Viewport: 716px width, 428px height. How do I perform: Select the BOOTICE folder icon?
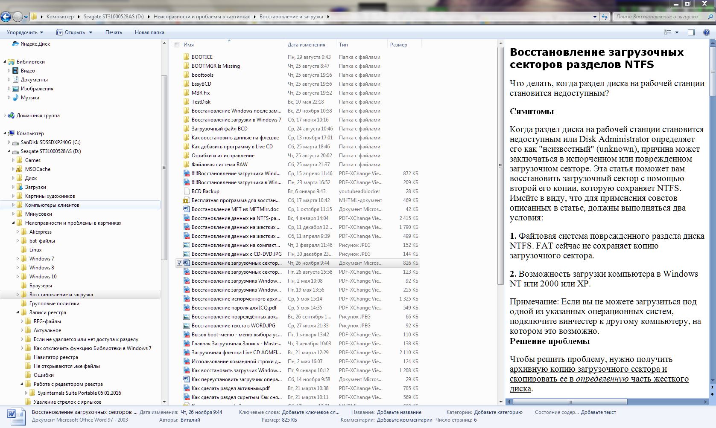pos(186,57)
